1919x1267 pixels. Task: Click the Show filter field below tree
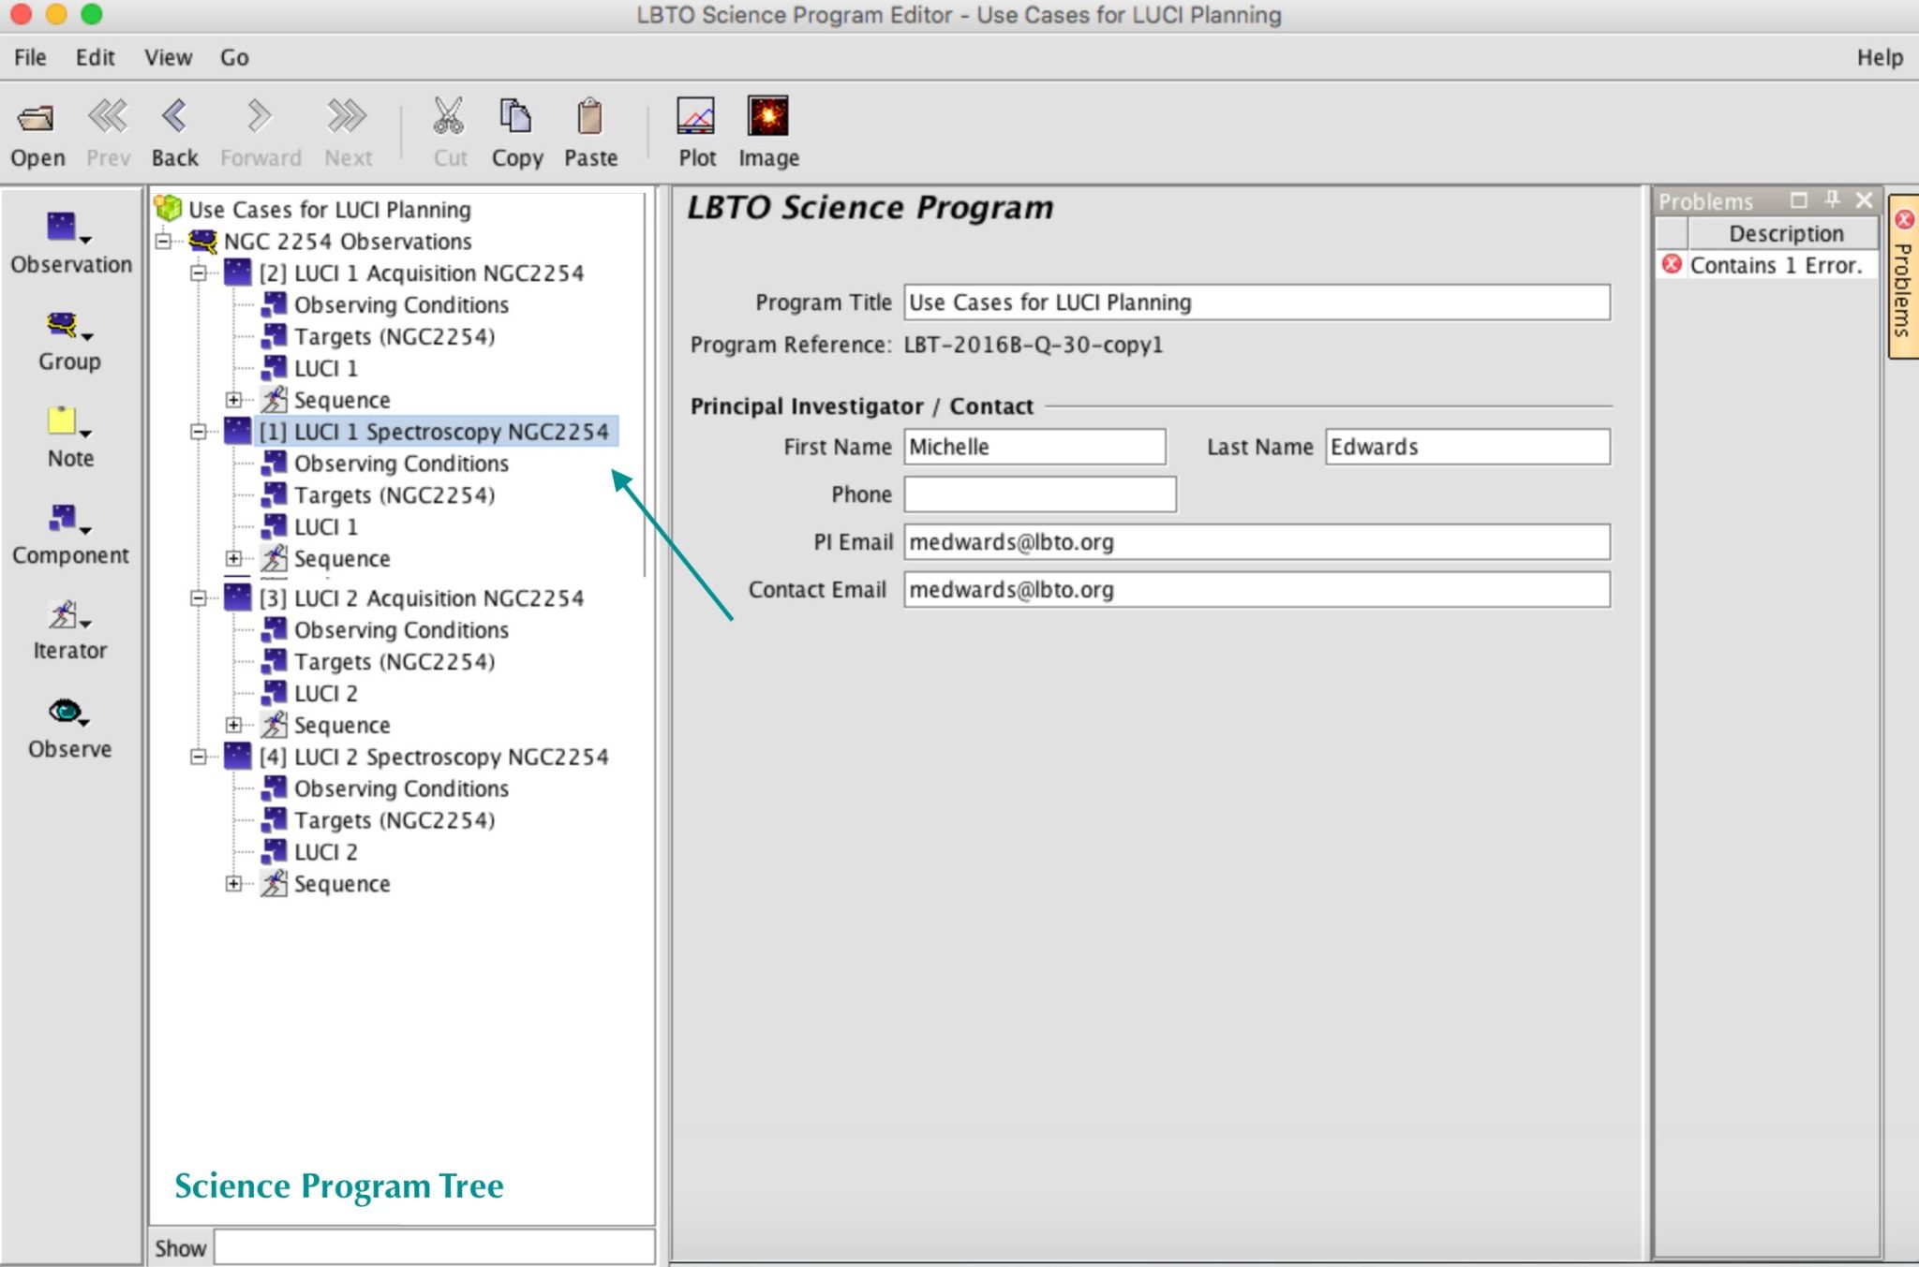coord(434,1247)
